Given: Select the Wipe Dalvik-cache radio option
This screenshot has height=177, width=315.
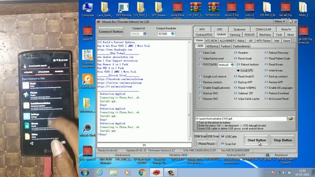Looking at the screenshot, I should click(247, 99).
